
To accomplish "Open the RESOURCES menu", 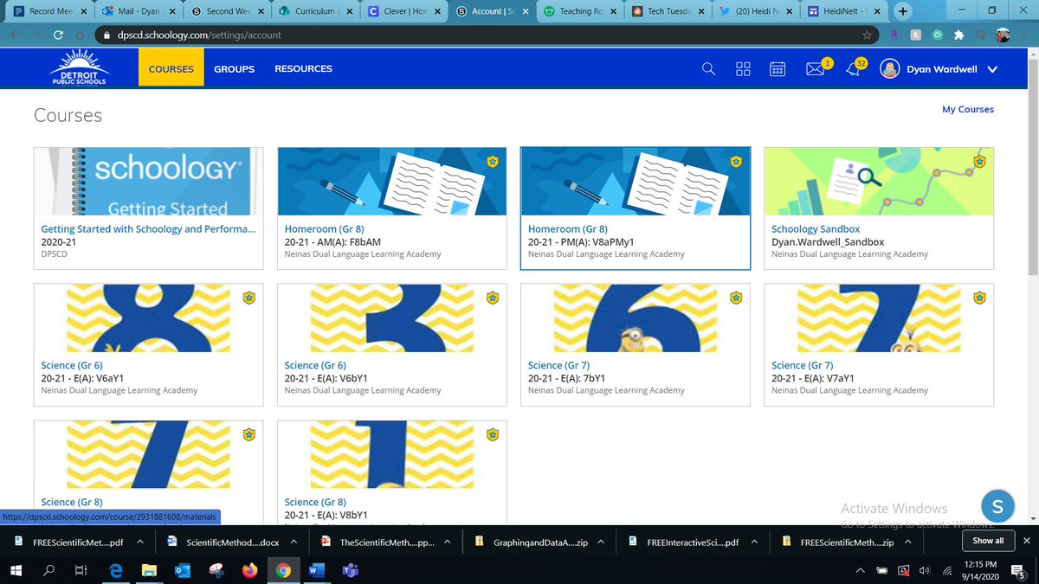I will tap(303, 68).
